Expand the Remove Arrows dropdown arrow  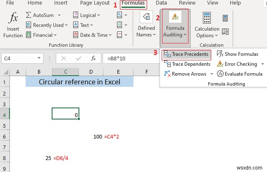[212, 74]
